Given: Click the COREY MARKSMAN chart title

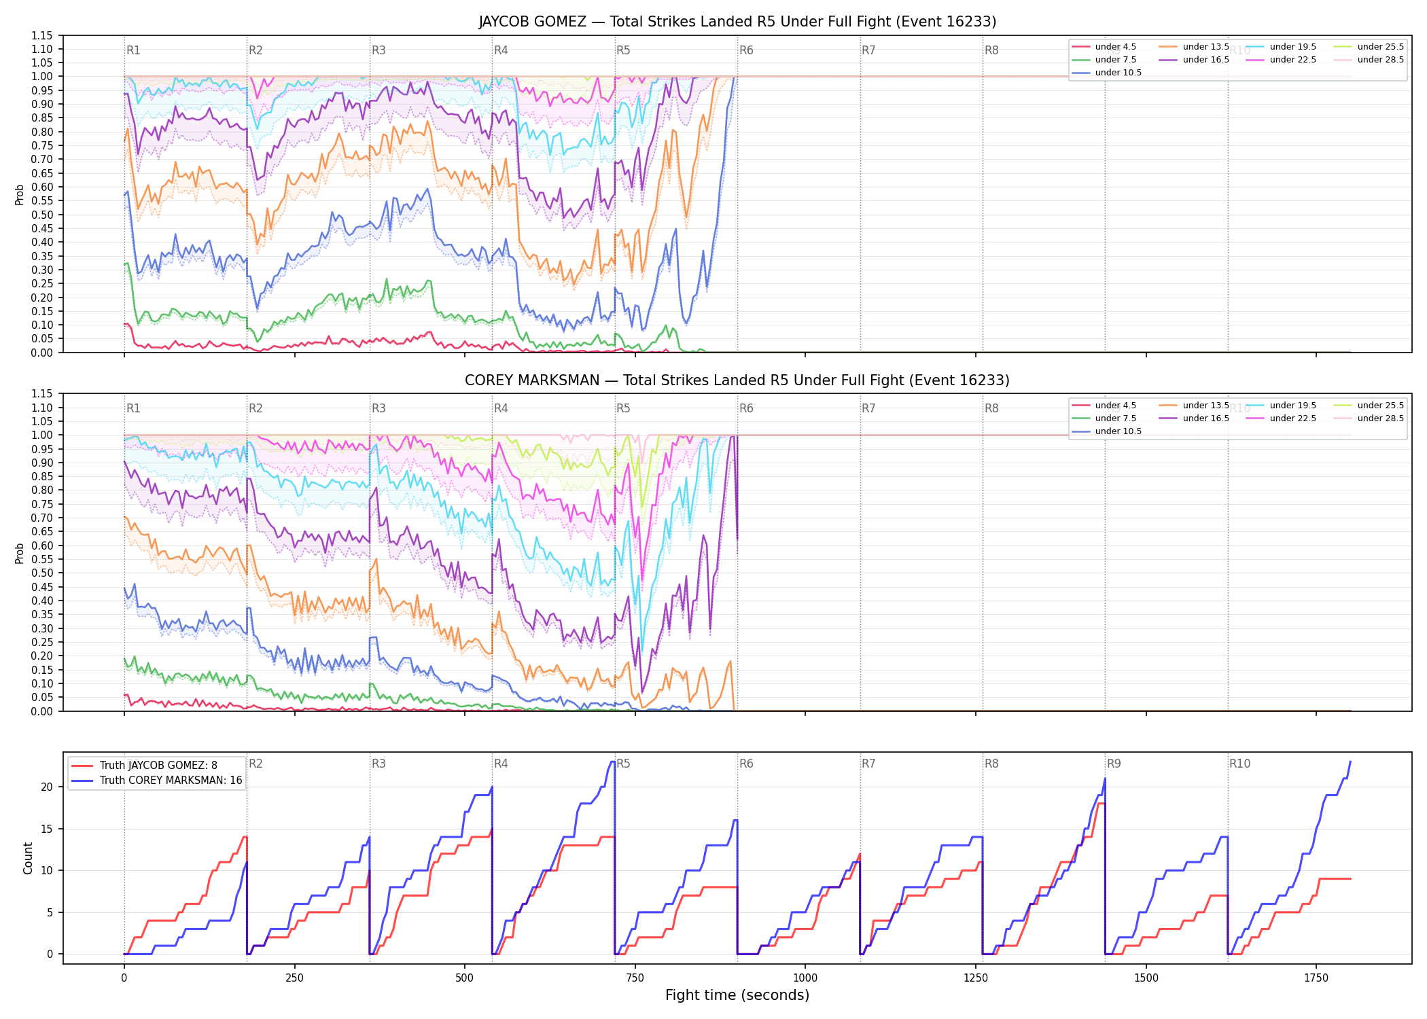Looking at the screenshot, I should click(737, 380).
